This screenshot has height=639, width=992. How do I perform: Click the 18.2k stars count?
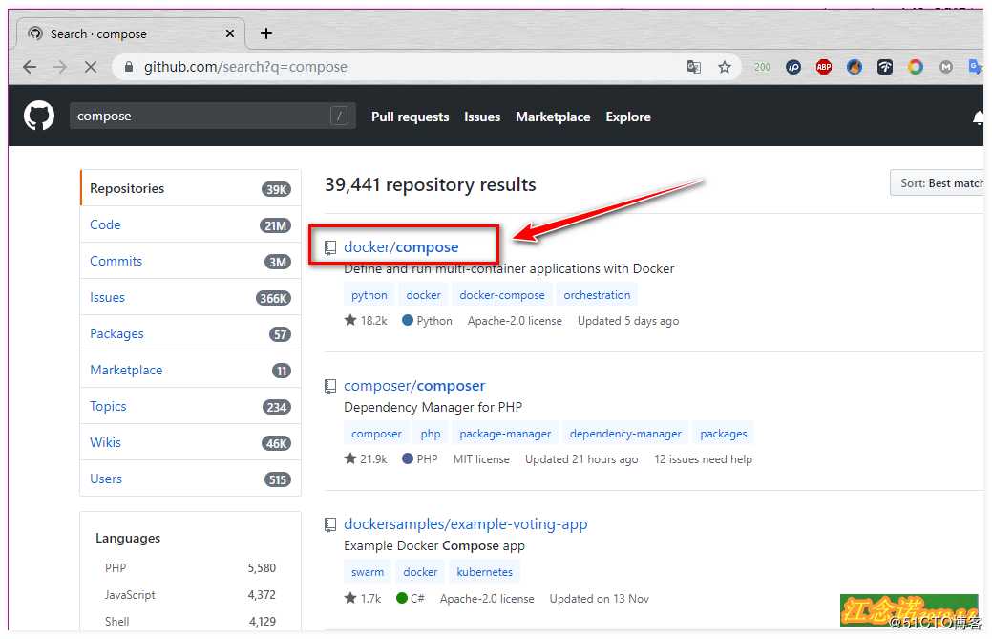coord(366,321)
